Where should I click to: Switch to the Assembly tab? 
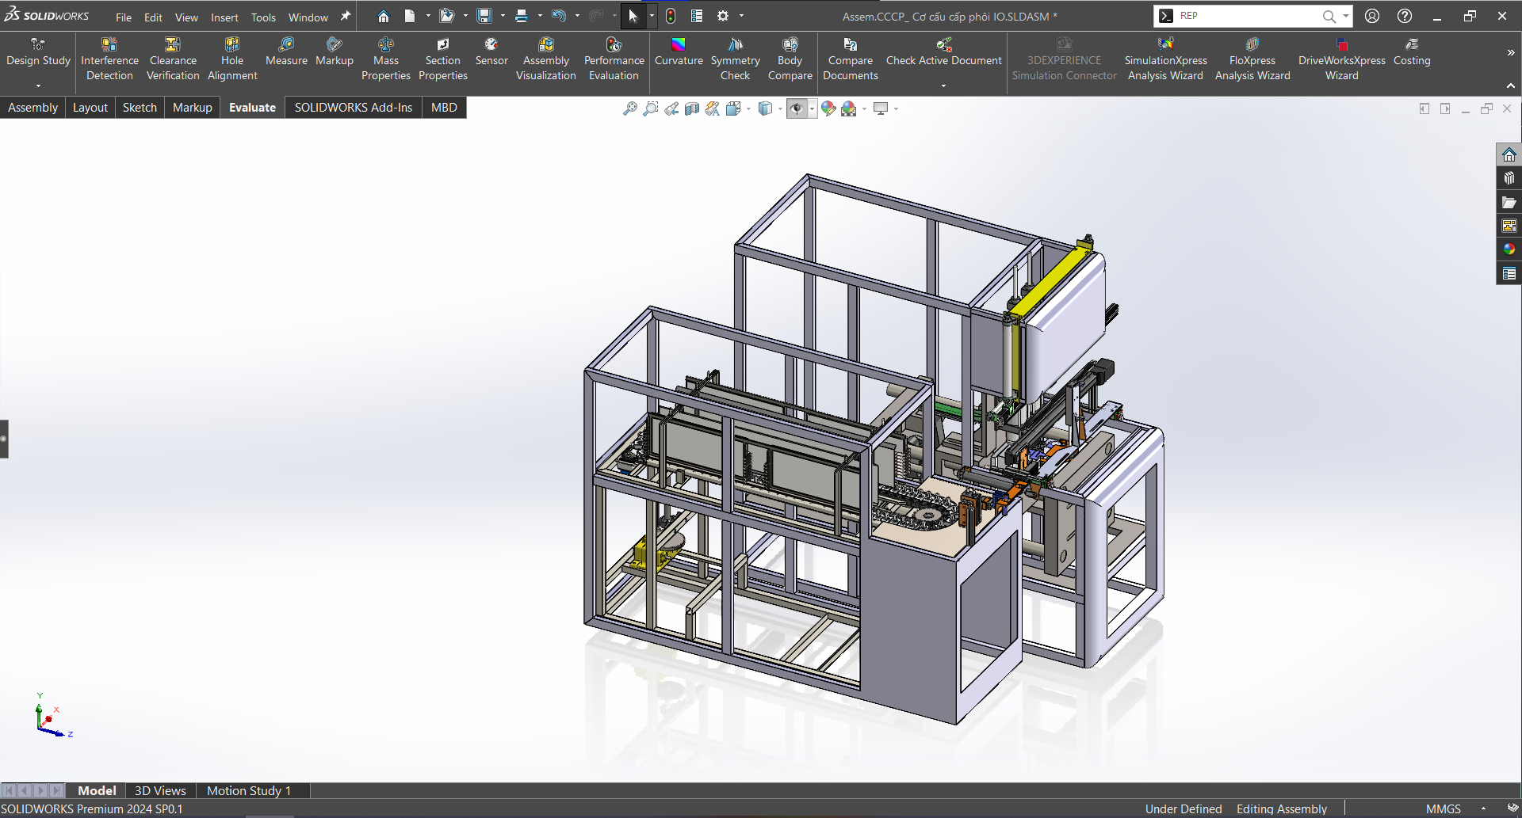coord(33,108)
